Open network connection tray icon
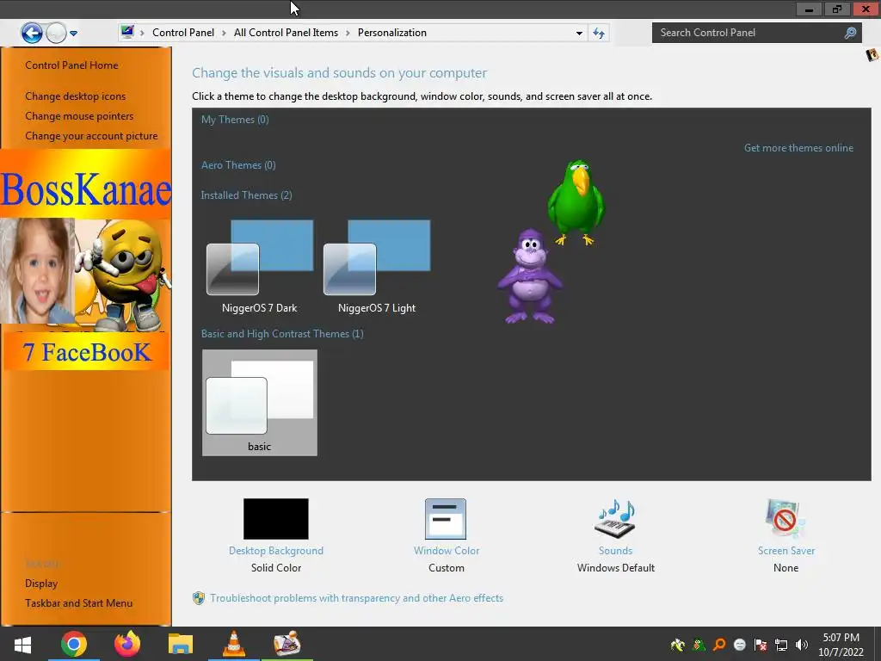This screenshot has width=881, height=661. pyautogui.click(x=781, y=645)
